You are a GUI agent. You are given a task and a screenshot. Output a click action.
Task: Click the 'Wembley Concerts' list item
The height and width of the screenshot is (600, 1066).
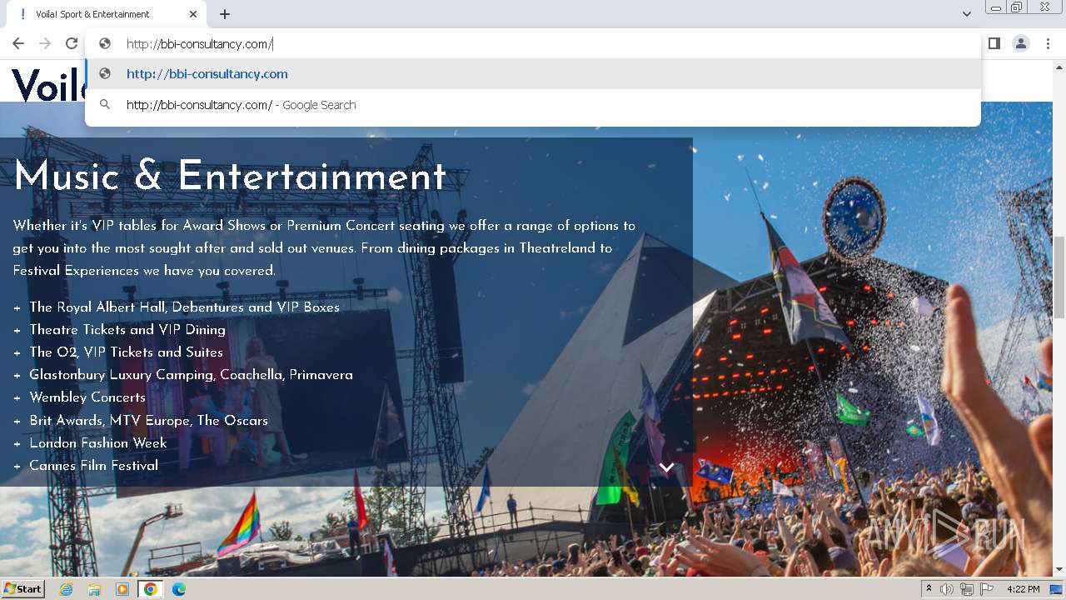(87, 397)
